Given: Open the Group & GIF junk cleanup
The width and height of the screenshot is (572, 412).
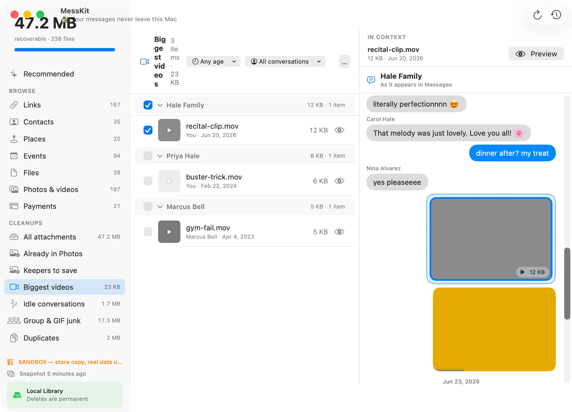Looking at the screenshot, I should 65,320.
